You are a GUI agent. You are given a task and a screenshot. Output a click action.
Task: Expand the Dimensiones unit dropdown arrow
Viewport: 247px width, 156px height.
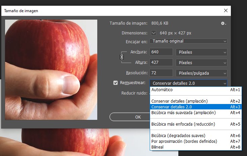coord(153,33)
